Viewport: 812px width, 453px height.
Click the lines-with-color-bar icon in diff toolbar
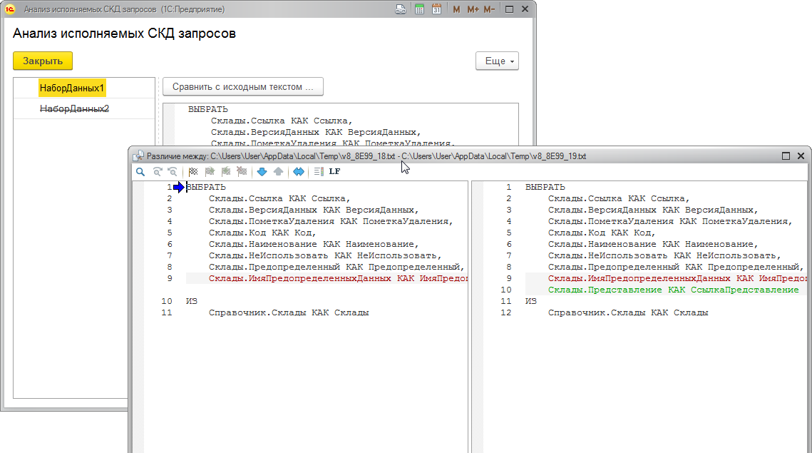click(319, 171)
